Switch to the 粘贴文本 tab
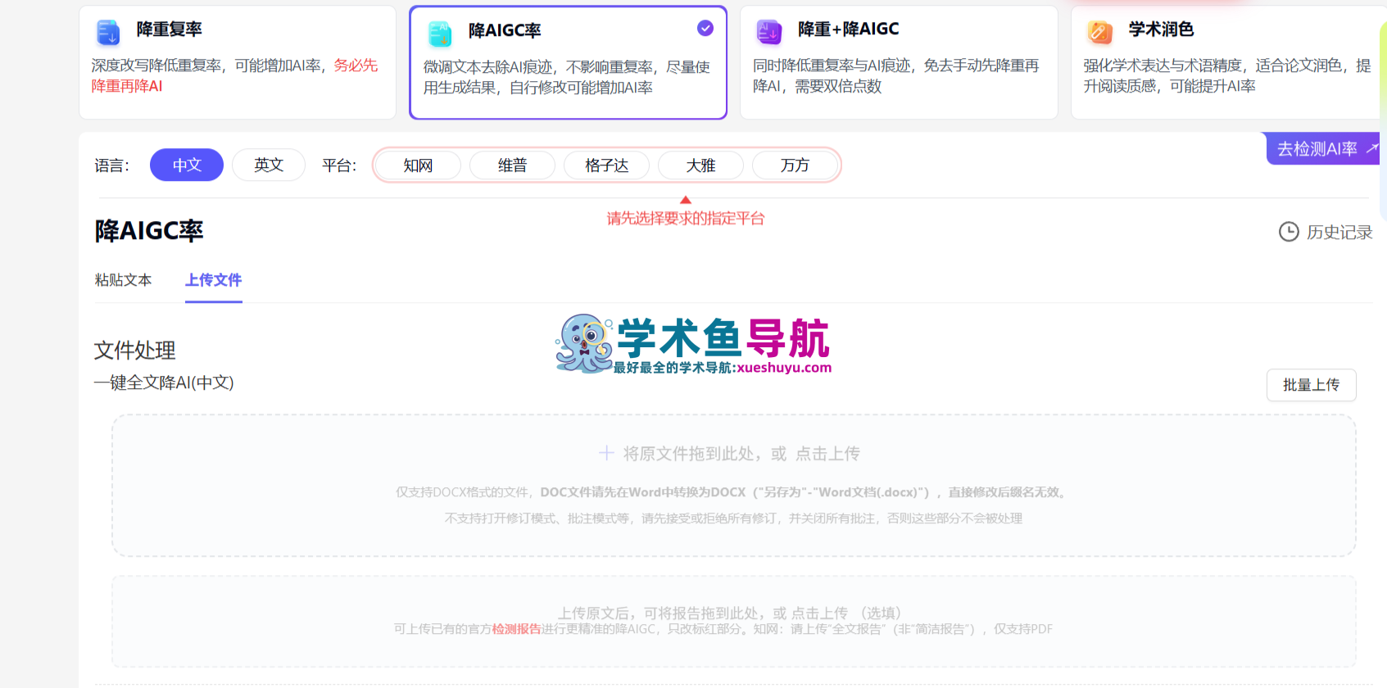The height and width of the screenshot is (688, 1387). click(x=123, y=280)
